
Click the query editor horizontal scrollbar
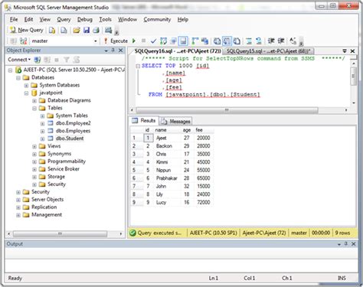(x=227, y=110)
